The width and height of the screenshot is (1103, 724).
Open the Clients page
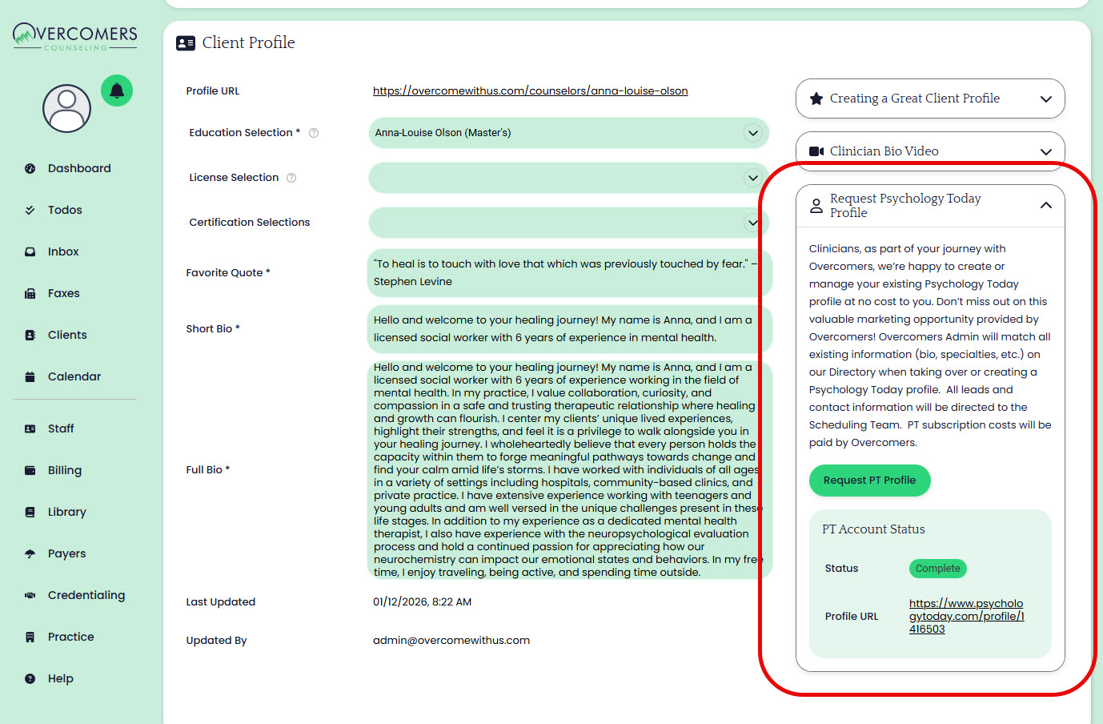(67, 335)
